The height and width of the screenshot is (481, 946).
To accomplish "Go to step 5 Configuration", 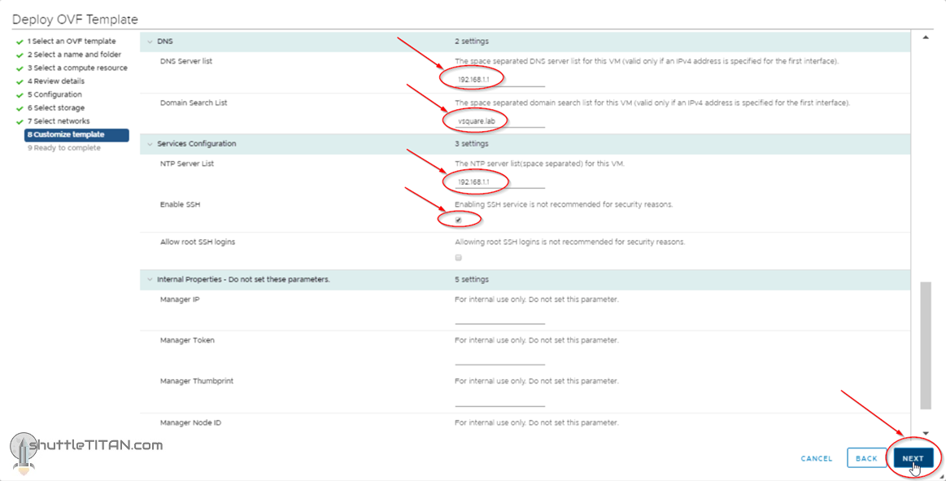I will click(54, 94).
